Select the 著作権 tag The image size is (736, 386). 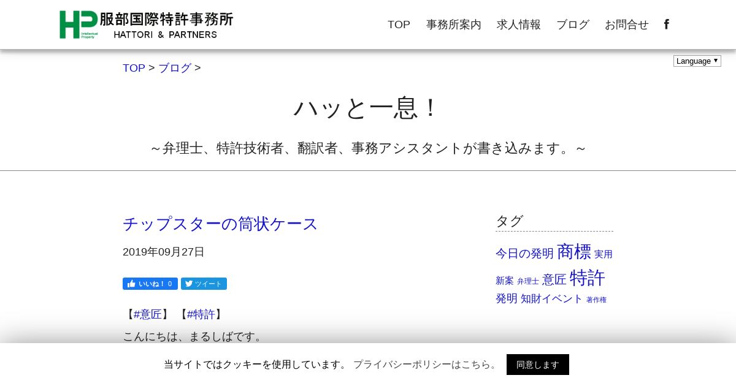click(596, 300)
